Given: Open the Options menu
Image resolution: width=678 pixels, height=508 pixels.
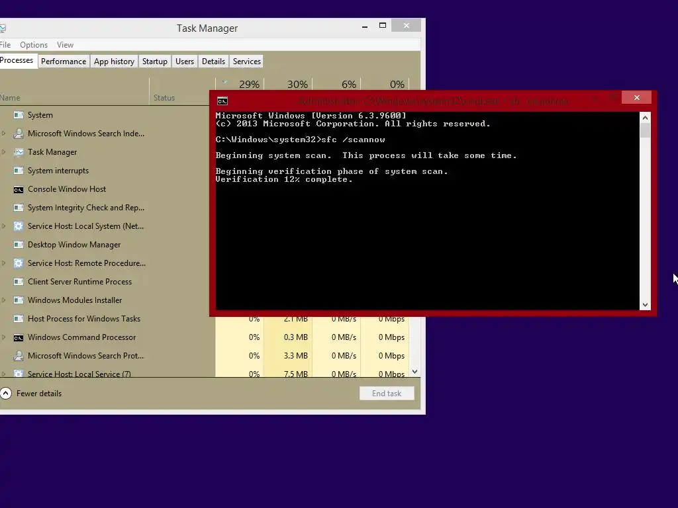Looking at the screenshot, I should (x=34, y=45).
